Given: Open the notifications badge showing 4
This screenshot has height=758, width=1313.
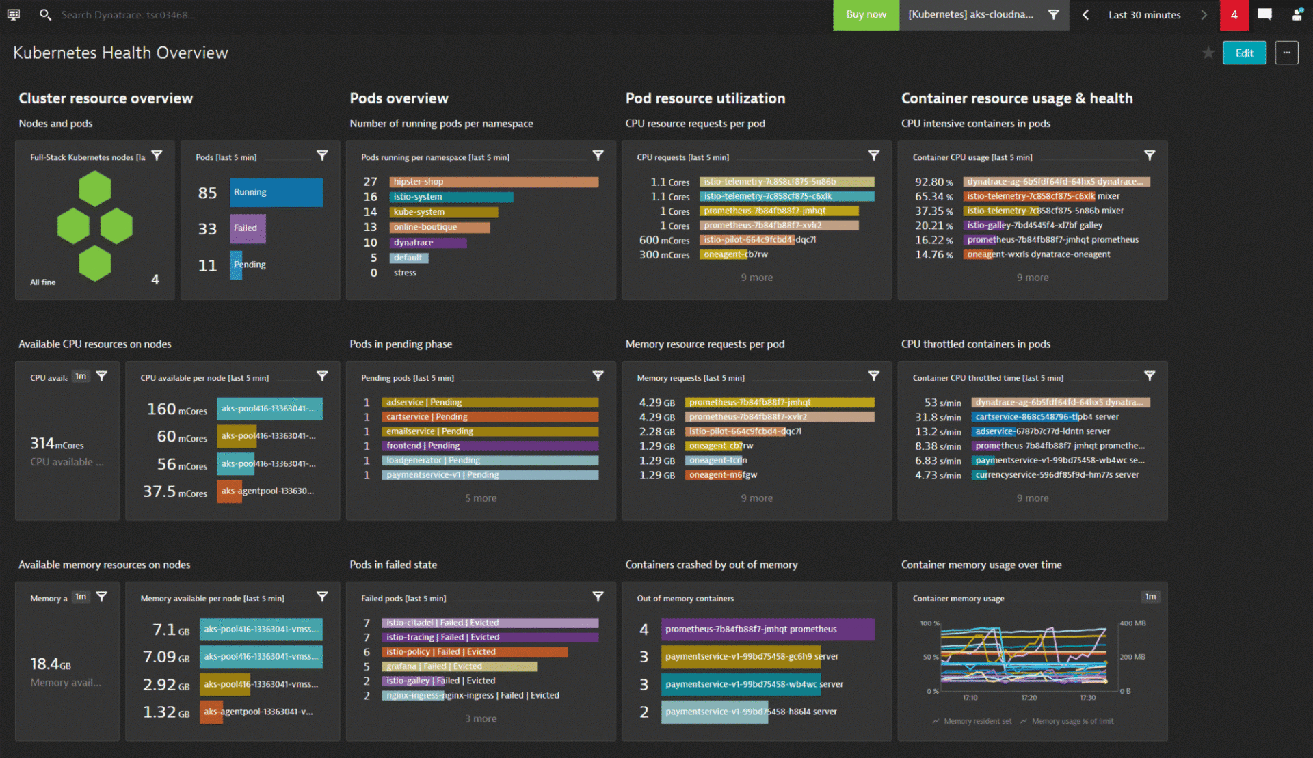Looking at the screenshot, I should (1234, 14).
